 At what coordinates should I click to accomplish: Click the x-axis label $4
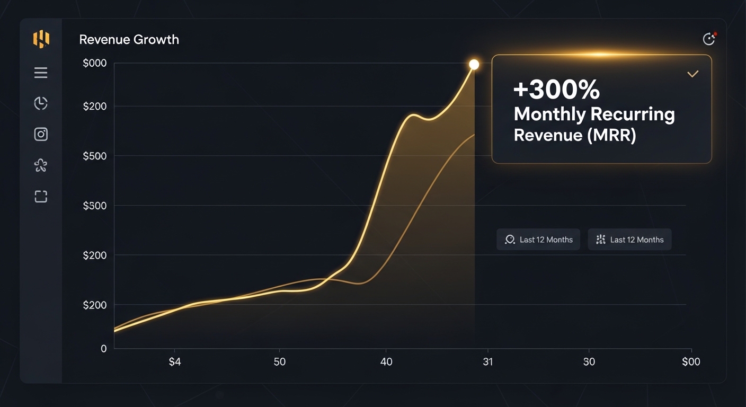point(175,362)
